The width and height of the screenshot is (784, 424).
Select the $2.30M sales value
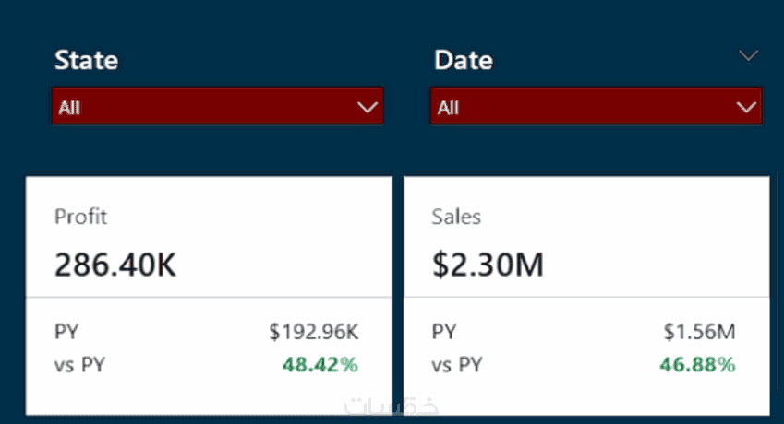488,265
